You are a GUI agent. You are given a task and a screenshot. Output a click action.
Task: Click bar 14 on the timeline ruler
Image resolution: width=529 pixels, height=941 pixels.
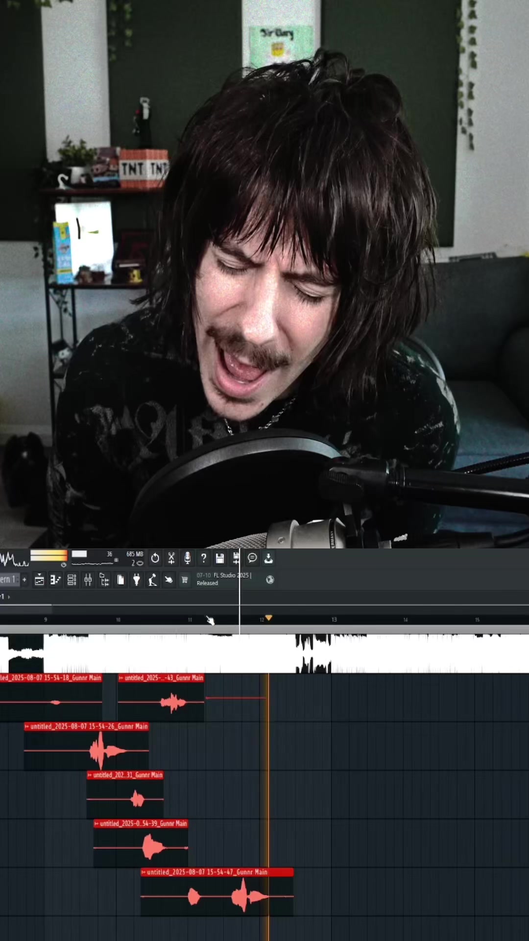click(x=406, y=620)
